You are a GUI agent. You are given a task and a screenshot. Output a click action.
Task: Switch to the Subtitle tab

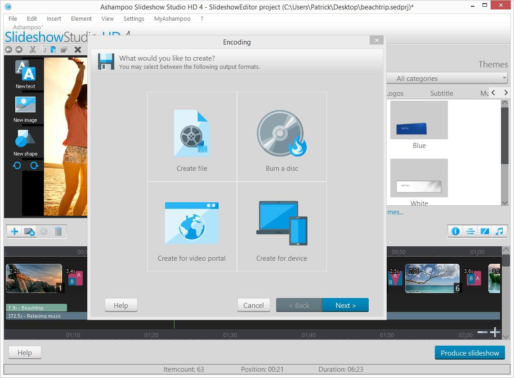point(442,93)
